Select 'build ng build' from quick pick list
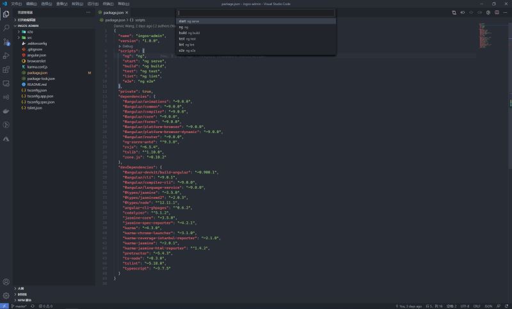Image resolution: width=512 pixels, height=309 pixels. click(189, 33)
